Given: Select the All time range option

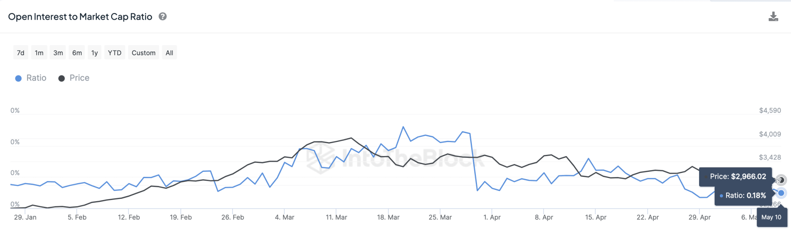Looking at the screenshot, I should (x=169, y=52).
